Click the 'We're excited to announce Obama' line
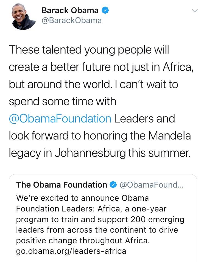Image resolution: width=206 pixels, height=262 pixels. click(82, 198)
